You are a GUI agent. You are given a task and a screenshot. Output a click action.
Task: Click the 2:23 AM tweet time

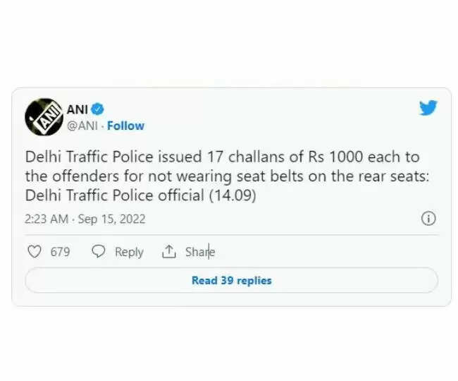point(47,219)
